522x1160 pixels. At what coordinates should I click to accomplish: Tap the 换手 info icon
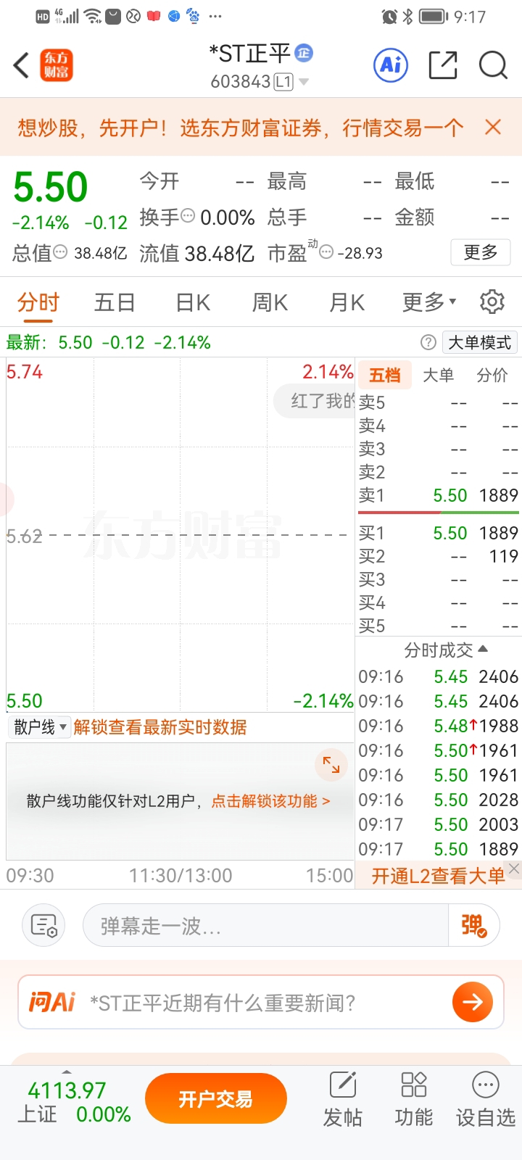pos(188,215)
